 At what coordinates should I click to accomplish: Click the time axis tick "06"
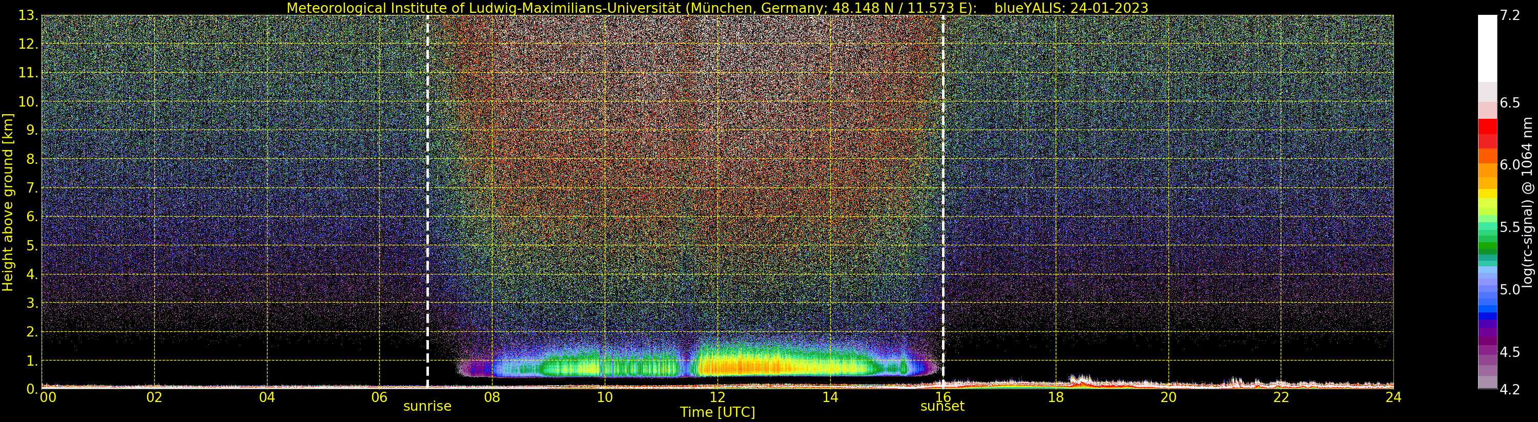point(380,397)
